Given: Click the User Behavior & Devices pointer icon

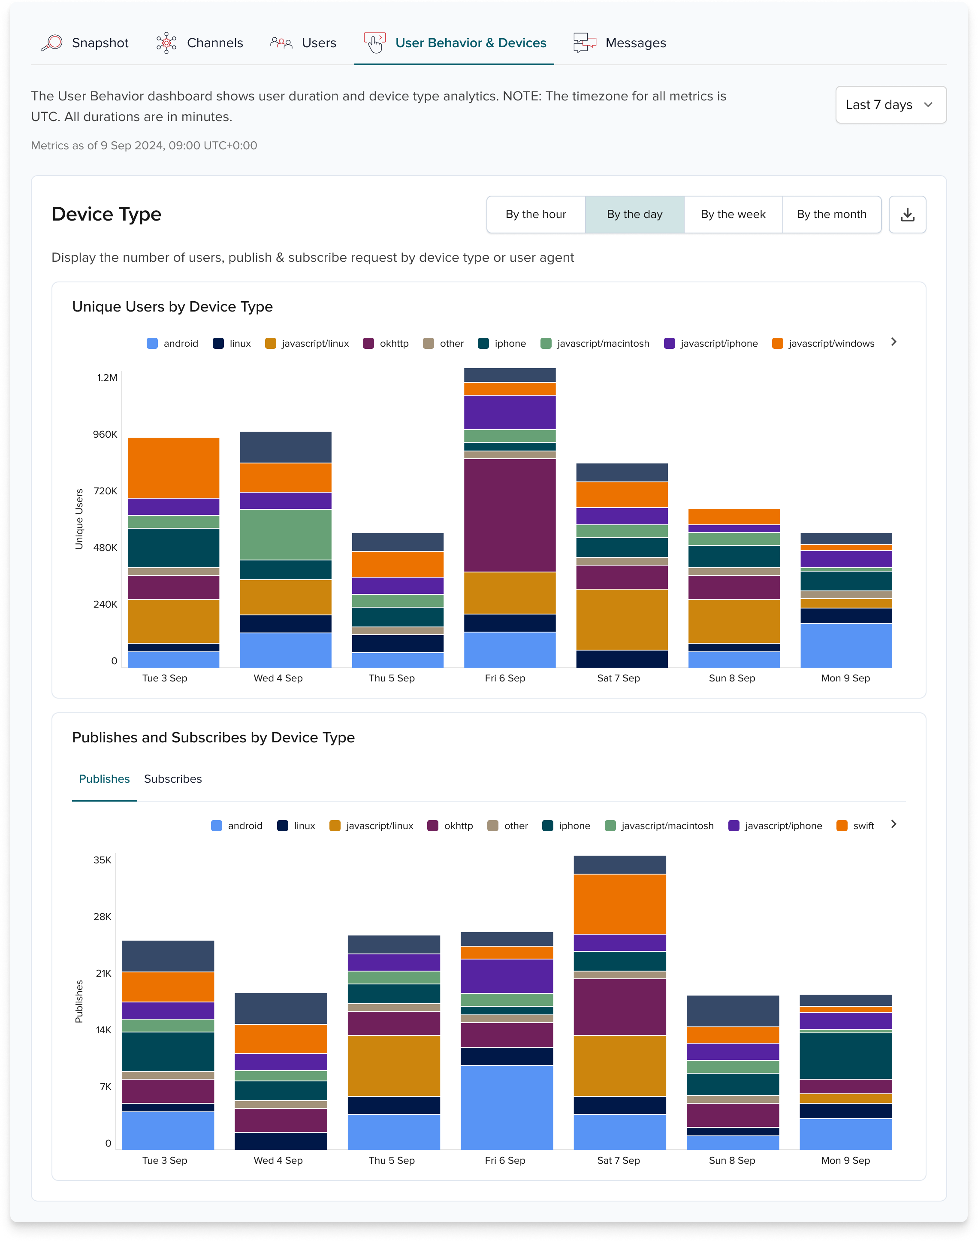Looking at the screenshot, I should point(375,42).
